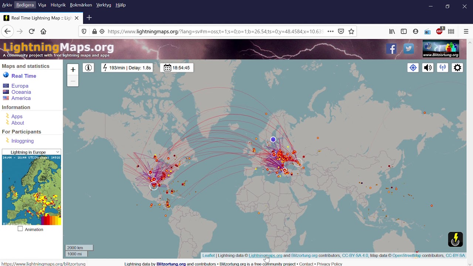Open the Oceania maps link

tap(21, 92)
